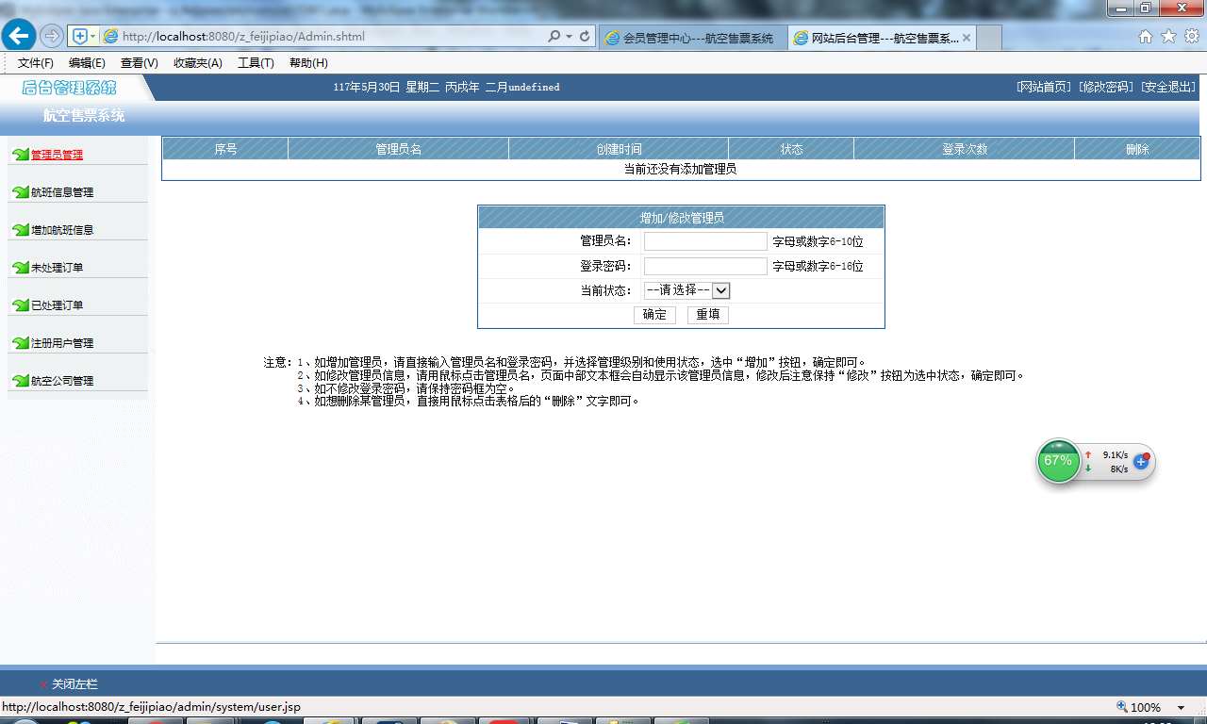Open 注册用户管理 in the sidebar
1207x724 pixels.
(62, 343)
